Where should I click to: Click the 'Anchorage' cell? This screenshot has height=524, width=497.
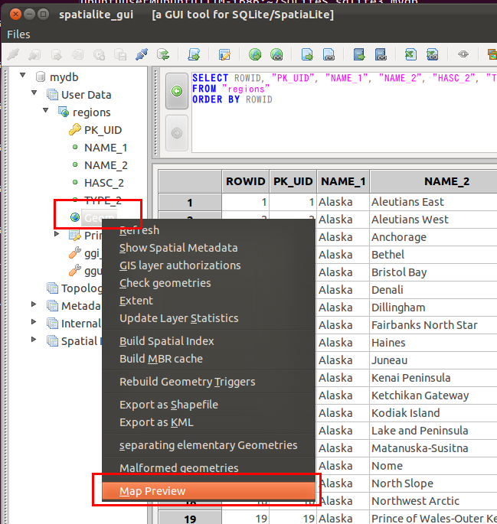pyautogui.click(x=433, y=237)
